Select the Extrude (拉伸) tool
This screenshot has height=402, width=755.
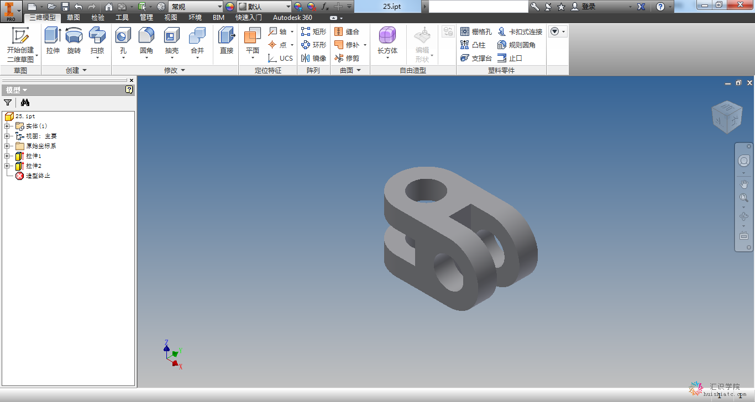click(53, 41)
